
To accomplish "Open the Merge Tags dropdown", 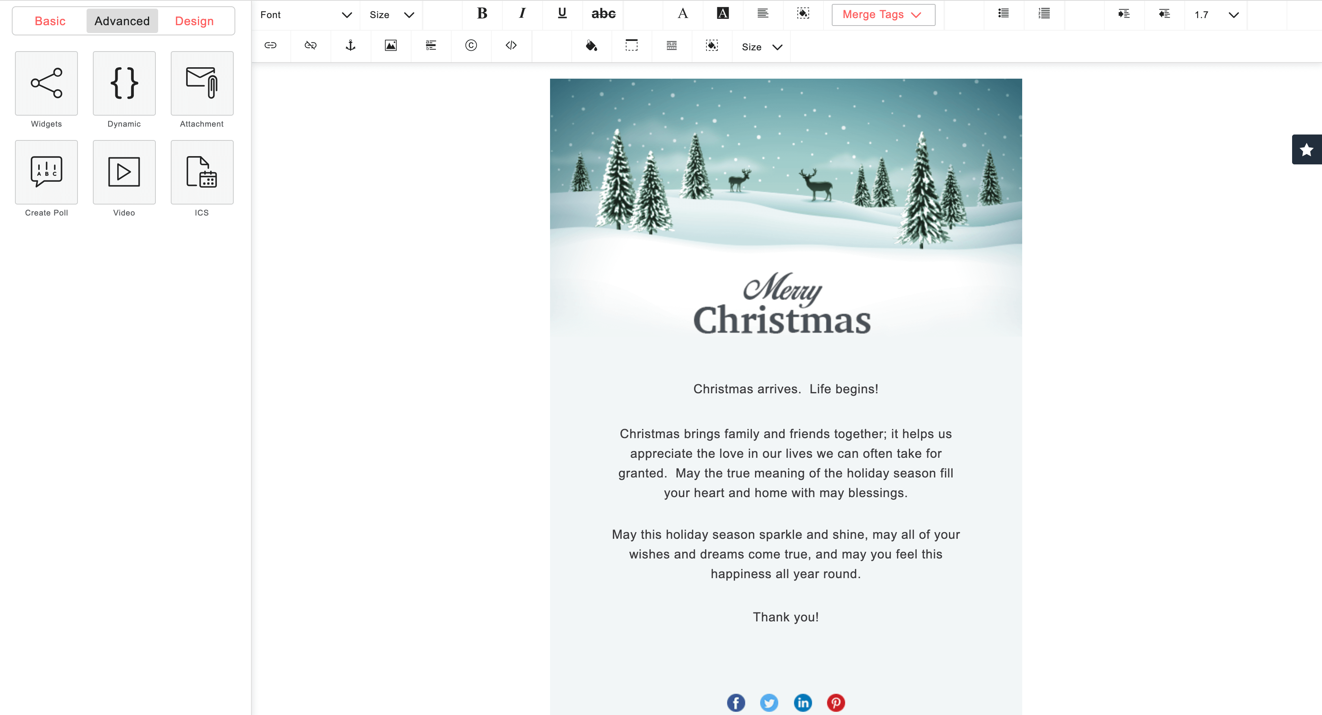I will [883, 15].
